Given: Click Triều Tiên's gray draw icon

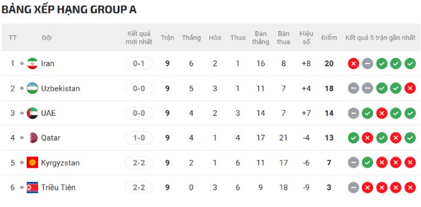Looking at the screenshot, I should point(353,188).
